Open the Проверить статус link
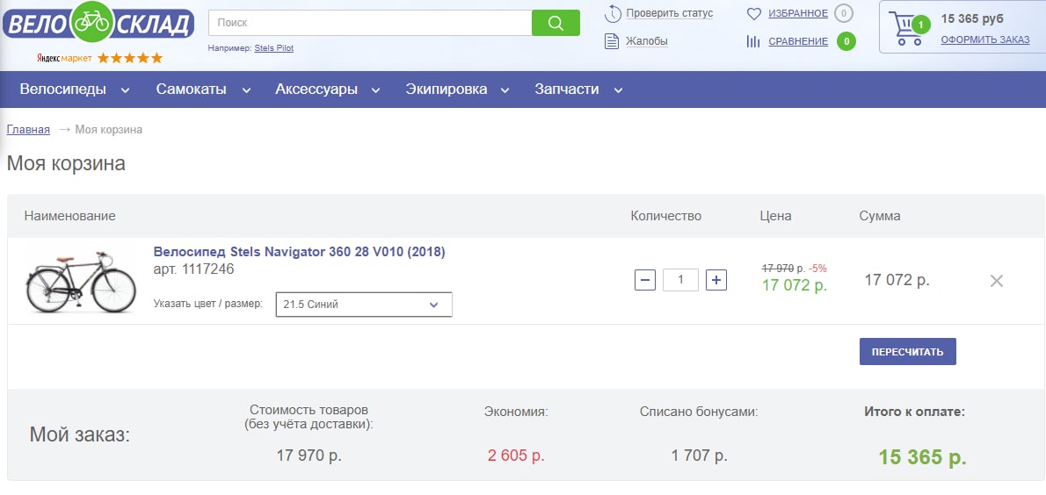This screenshot has height=495, width=1046. (x=669, y=13)
